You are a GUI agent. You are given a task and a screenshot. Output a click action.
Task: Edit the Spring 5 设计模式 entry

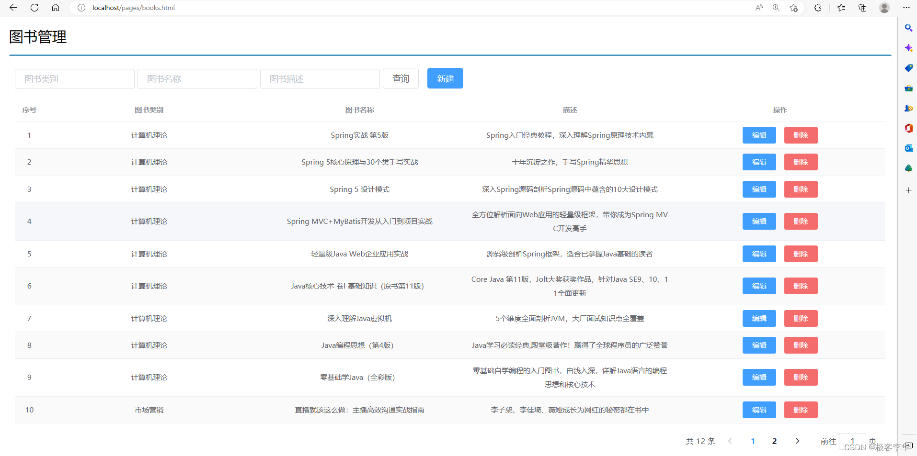click(759, 189)
